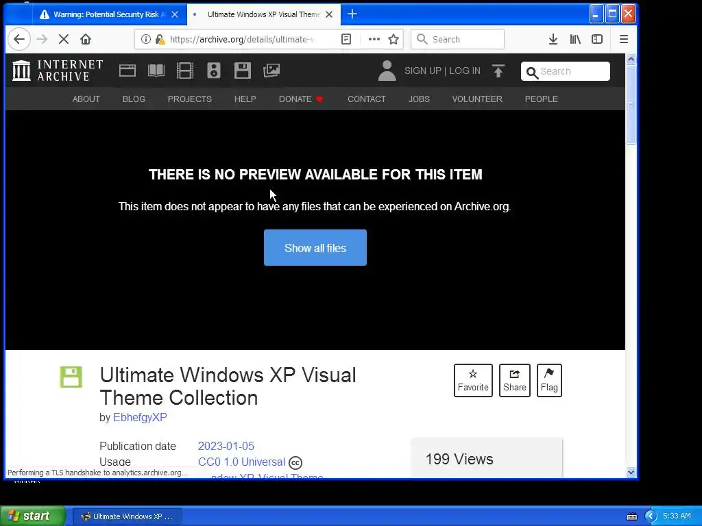The image size is (702, 526).
Task: Open a new tab with the plus button
Action: click(352, 14)
